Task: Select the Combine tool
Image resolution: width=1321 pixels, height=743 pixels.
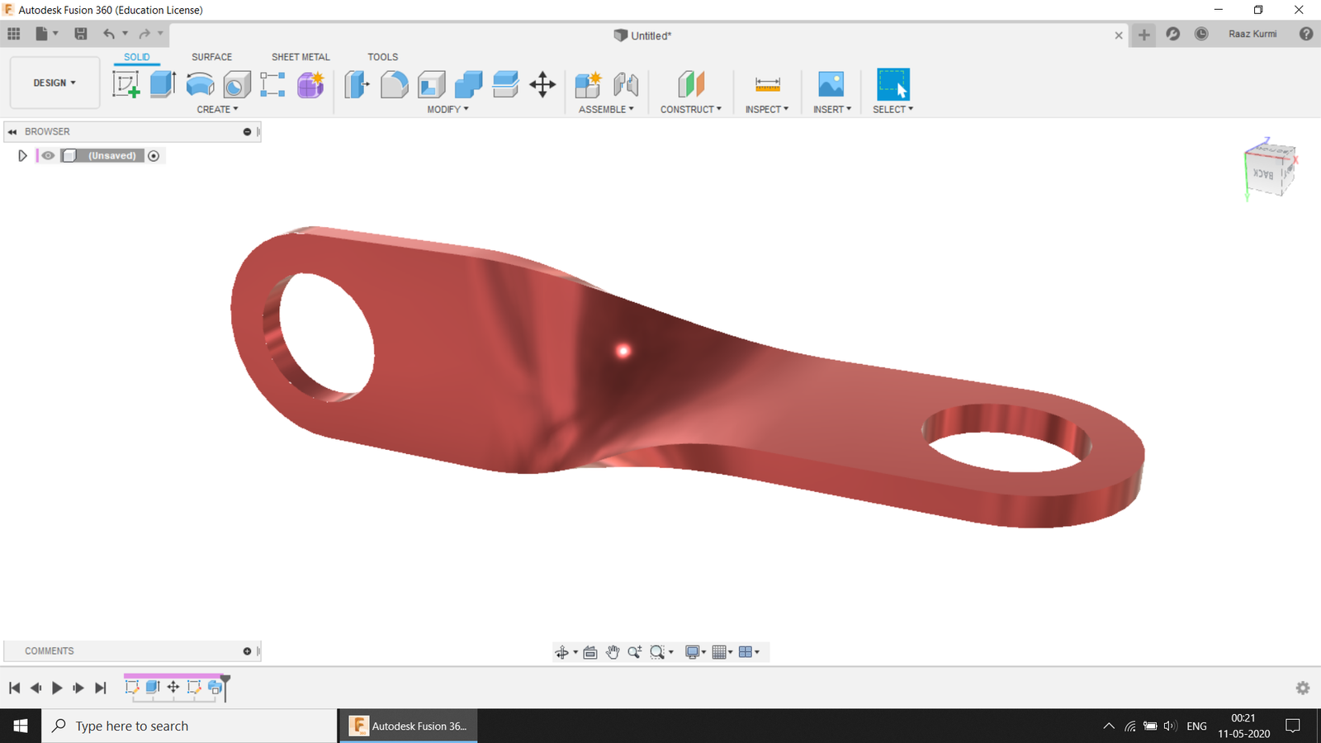Action: coord(468,84)
